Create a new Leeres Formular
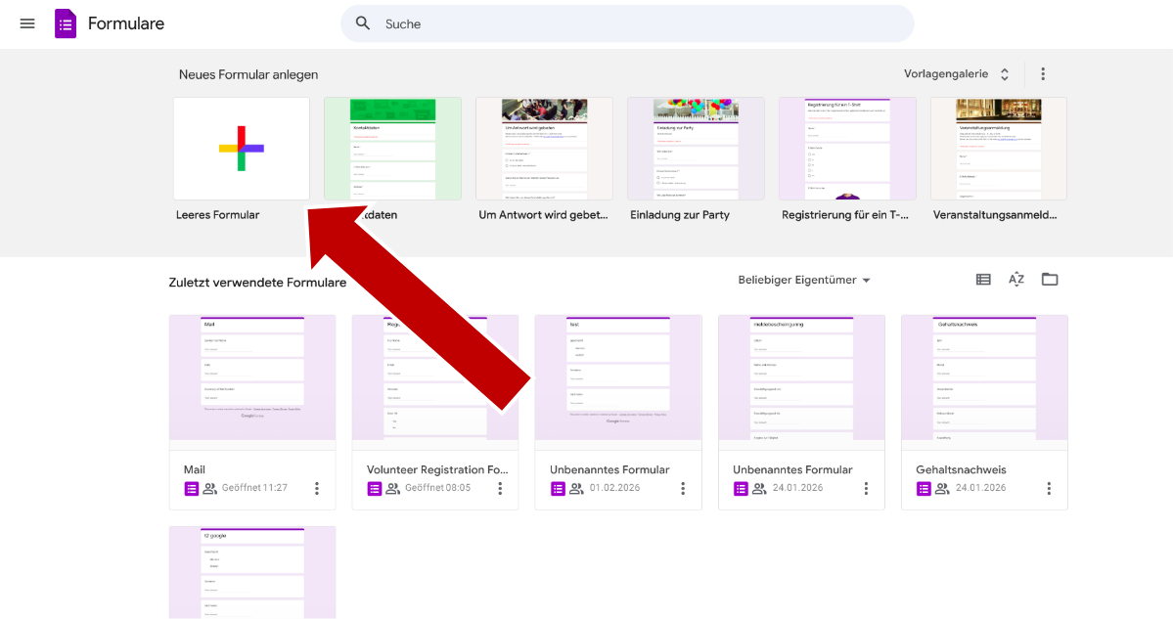This screenshot has width=1173, height=619. (x=242, y=149)
